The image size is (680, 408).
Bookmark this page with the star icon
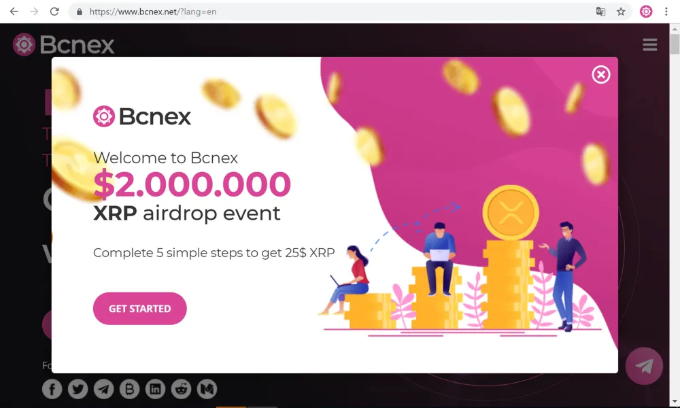(621, 12)
